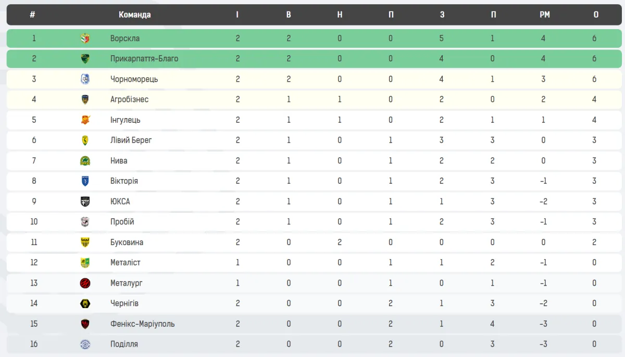Click the РМ column header
This screenshot has width=625, height=357.
click(544, 15)
